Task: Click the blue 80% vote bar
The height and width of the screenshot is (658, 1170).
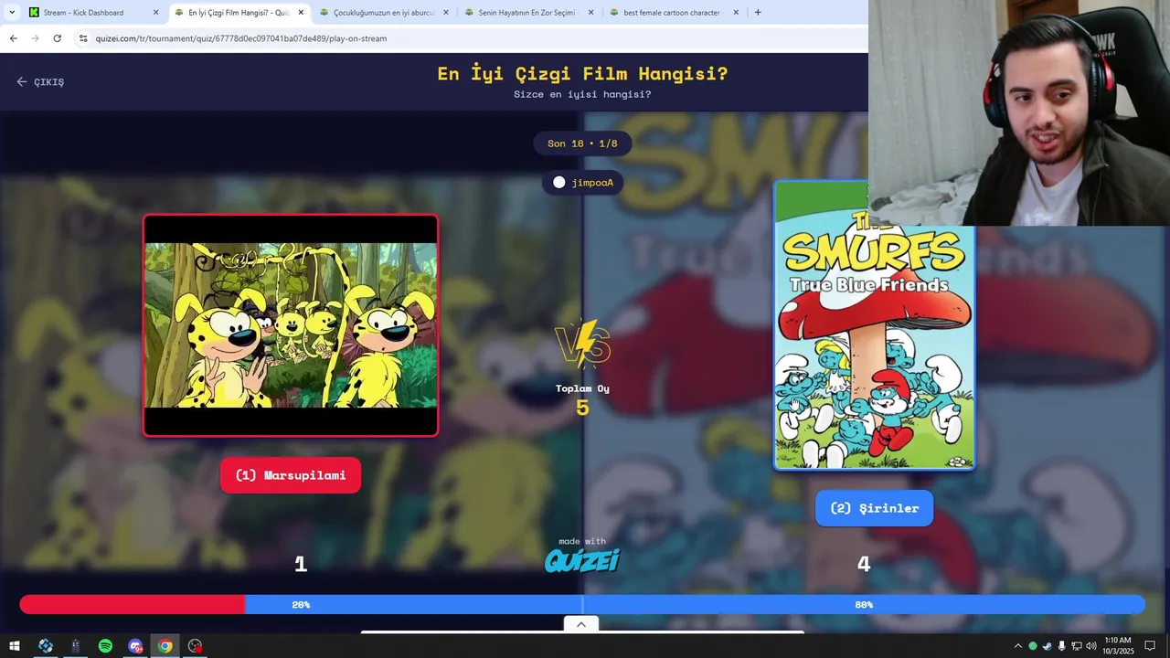Action: click(695, 604)
